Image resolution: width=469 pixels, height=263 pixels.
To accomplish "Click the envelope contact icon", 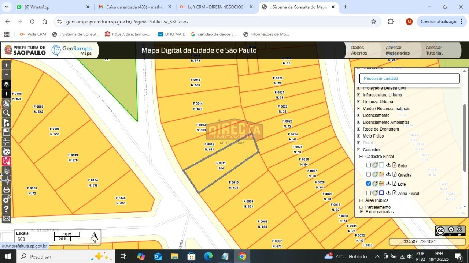I will 7,219.
